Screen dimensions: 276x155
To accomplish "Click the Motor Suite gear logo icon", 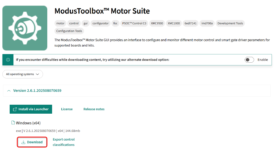I will [25, 28].
